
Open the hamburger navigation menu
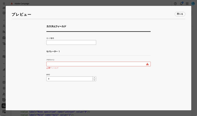(4, 3)
